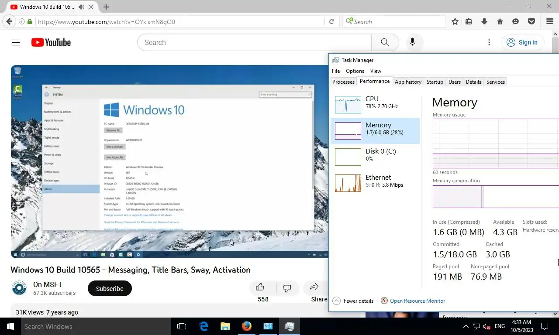Open File Explorer from the taskbar
The width and height of the screenshot is (559, 335).
225,326
